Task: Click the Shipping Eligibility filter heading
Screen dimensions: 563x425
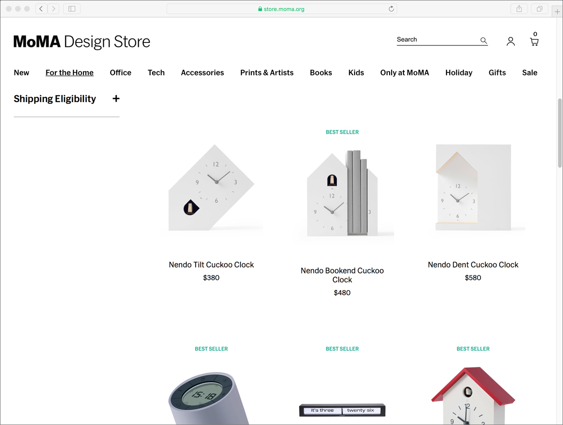Action: 55,99
